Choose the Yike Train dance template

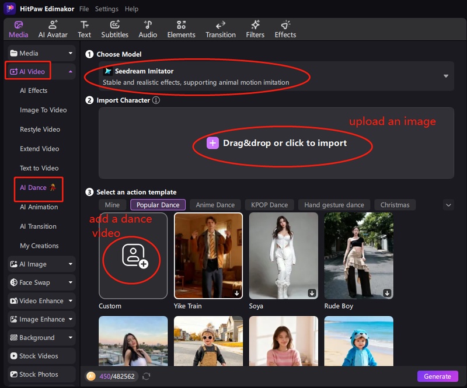(208, 256)
